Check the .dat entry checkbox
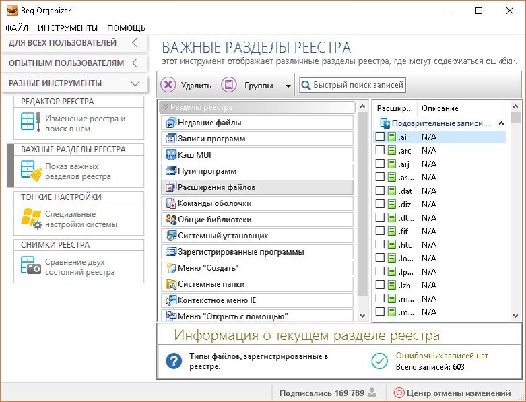526x402 pixels. (x=380, y=191)
